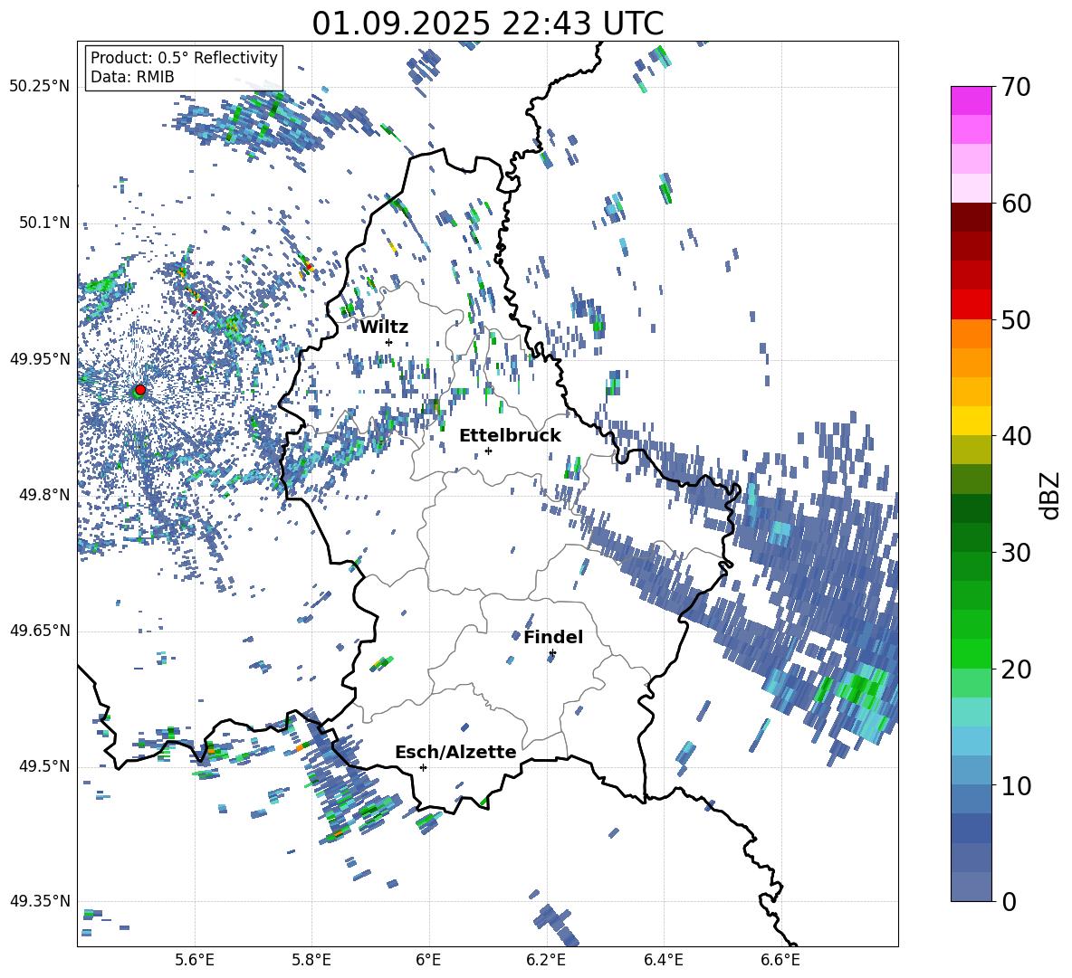Click the red radar location marker

140,390
